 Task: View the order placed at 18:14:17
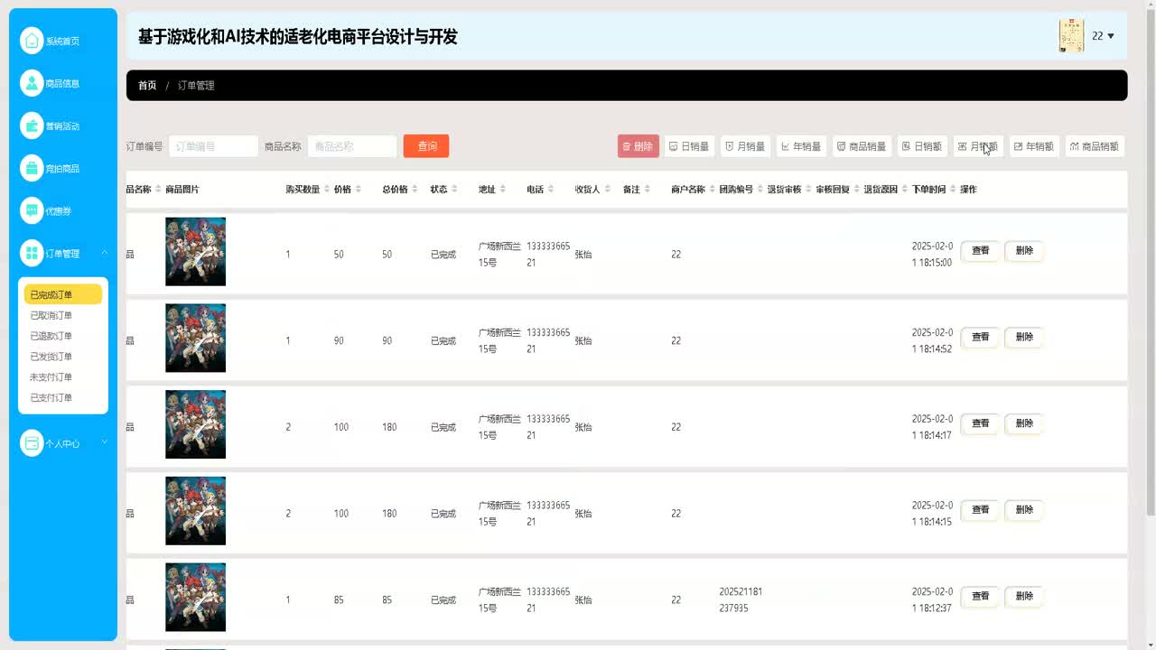pyautogui.click(x=980, y=423)
